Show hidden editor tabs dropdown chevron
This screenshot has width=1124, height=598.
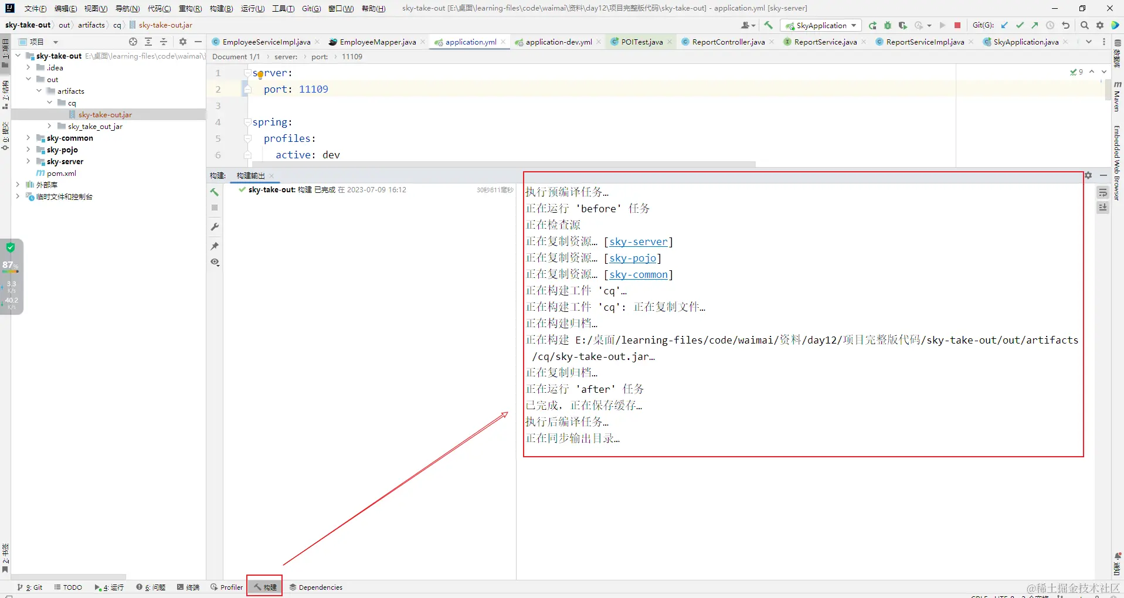pyautogui.click(x=1089, y=42)
